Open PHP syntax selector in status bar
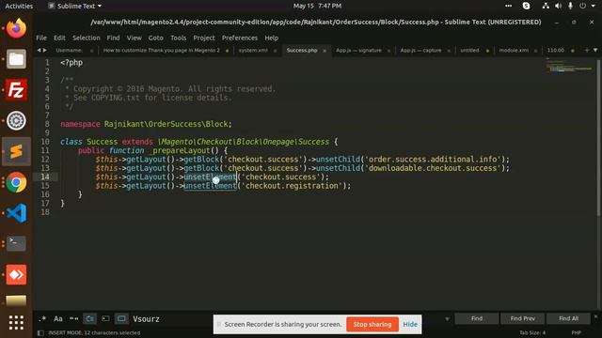The image size is (602, 338). 576,333
